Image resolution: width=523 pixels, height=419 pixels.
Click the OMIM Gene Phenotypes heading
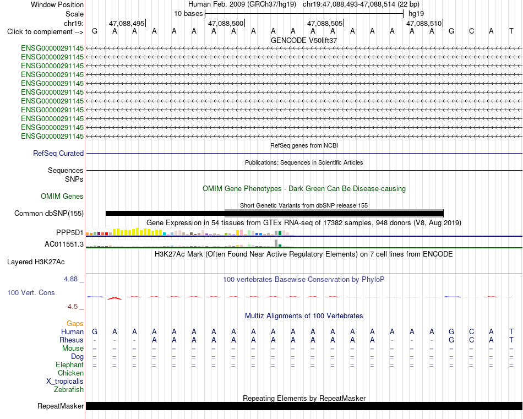click(x=304, y=188)
